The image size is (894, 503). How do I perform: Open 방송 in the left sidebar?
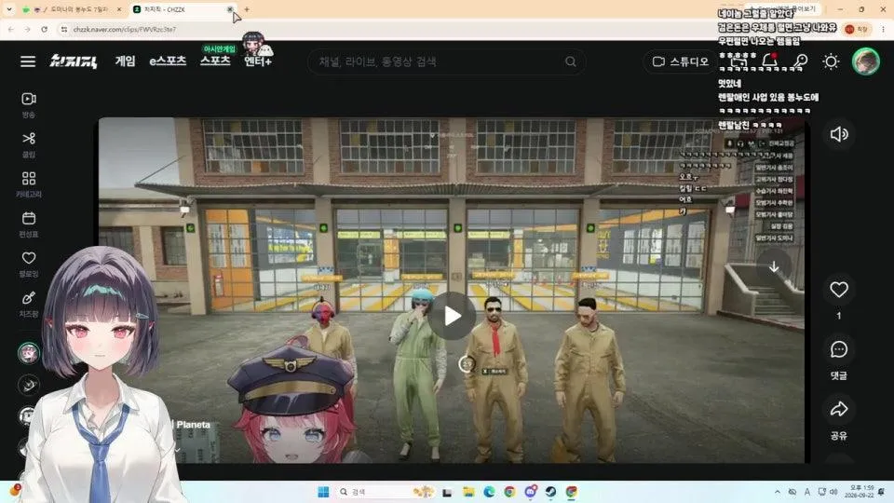[x=29, y=105]
